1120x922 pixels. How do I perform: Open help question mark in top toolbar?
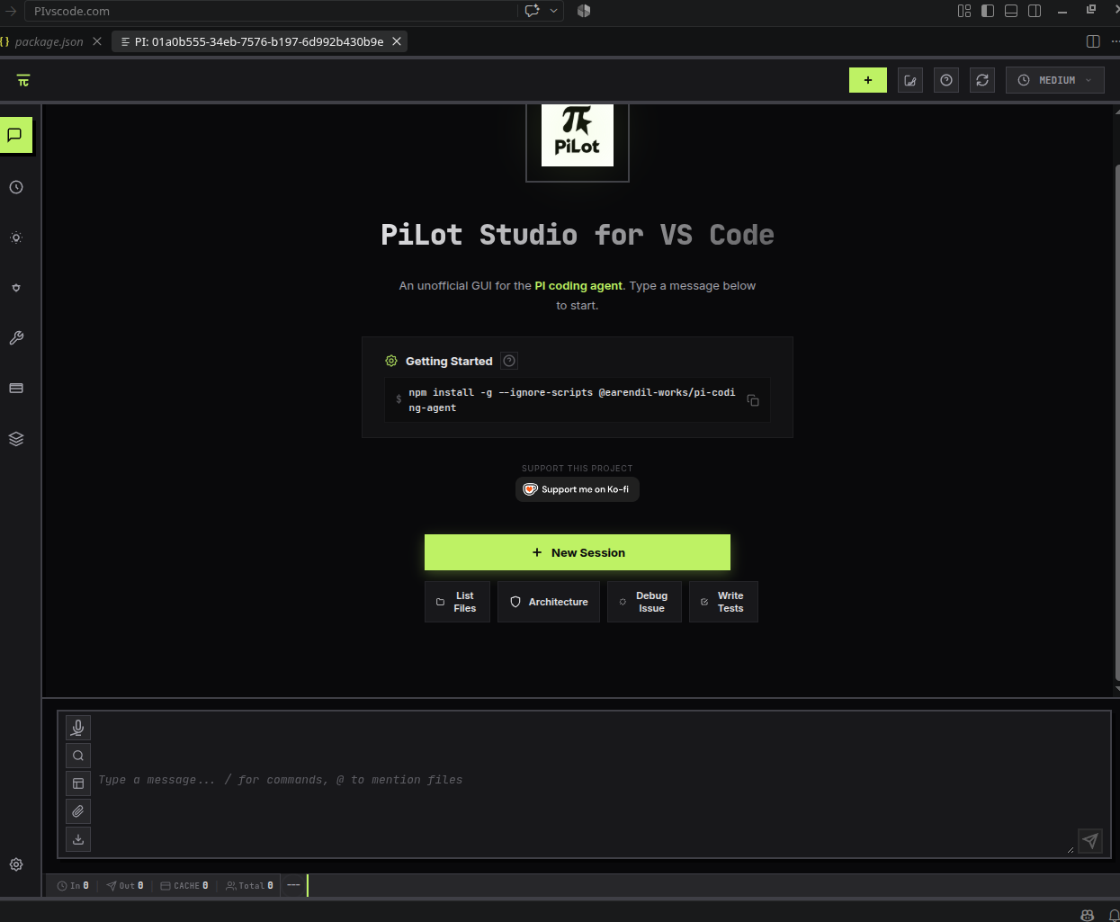pos(946,80)
